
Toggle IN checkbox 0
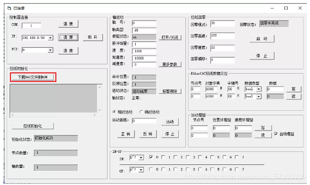tap(151, 157)
